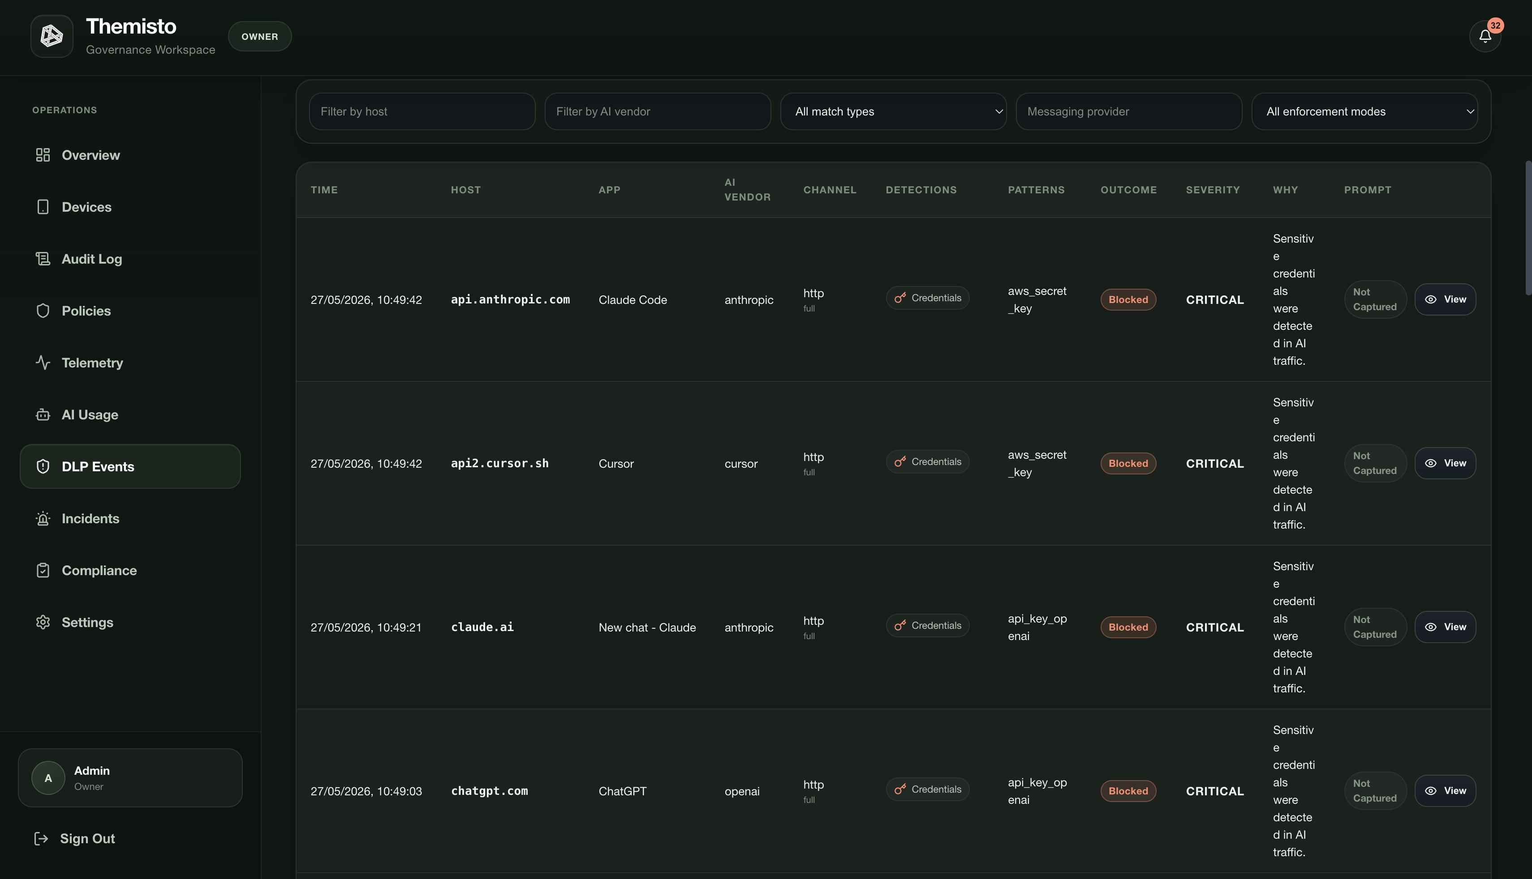Click the OWNER role badge
This screenshot has width=1532, height=879.
pos(260,36)
